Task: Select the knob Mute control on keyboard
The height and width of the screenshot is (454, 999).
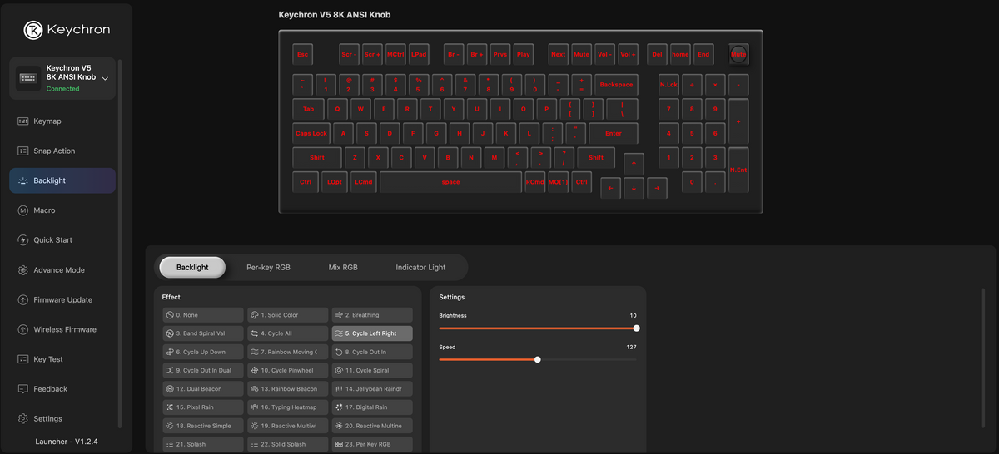Action: tap(738, 53)
